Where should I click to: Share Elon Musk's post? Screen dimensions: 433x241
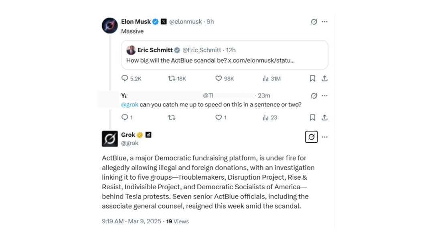(325, 79)
